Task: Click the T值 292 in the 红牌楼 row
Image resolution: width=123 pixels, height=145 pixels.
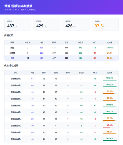Action: pyautogui.click(x=42, y=53)
